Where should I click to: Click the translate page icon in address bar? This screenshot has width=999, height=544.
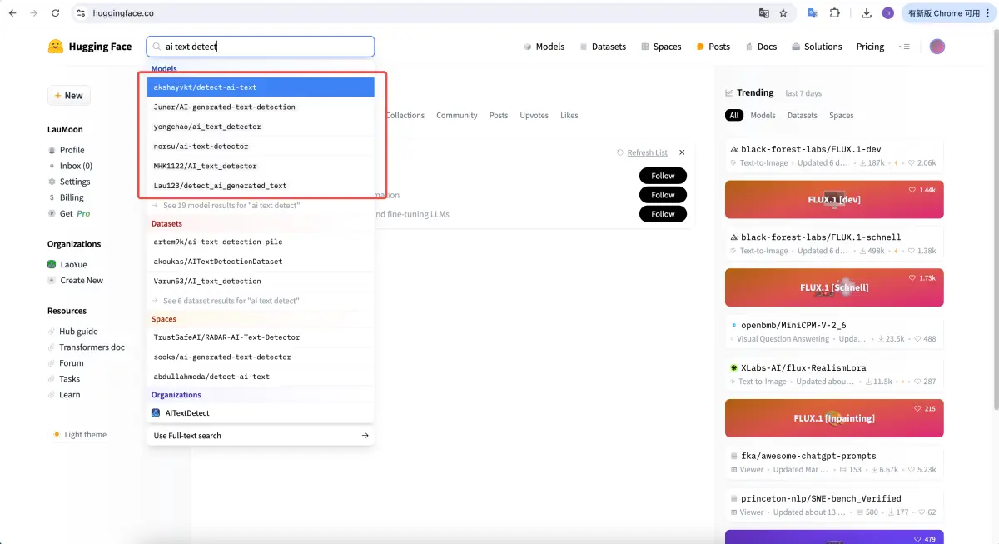[763, 13]
